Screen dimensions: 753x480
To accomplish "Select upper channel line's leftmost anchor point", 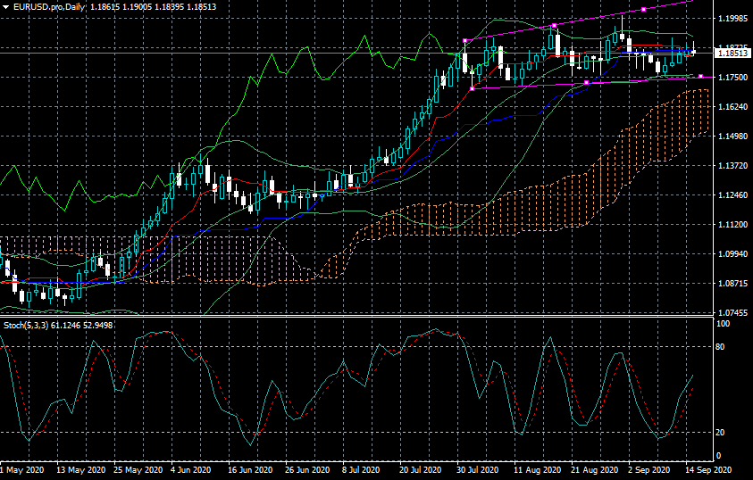I will coord(465,41).
